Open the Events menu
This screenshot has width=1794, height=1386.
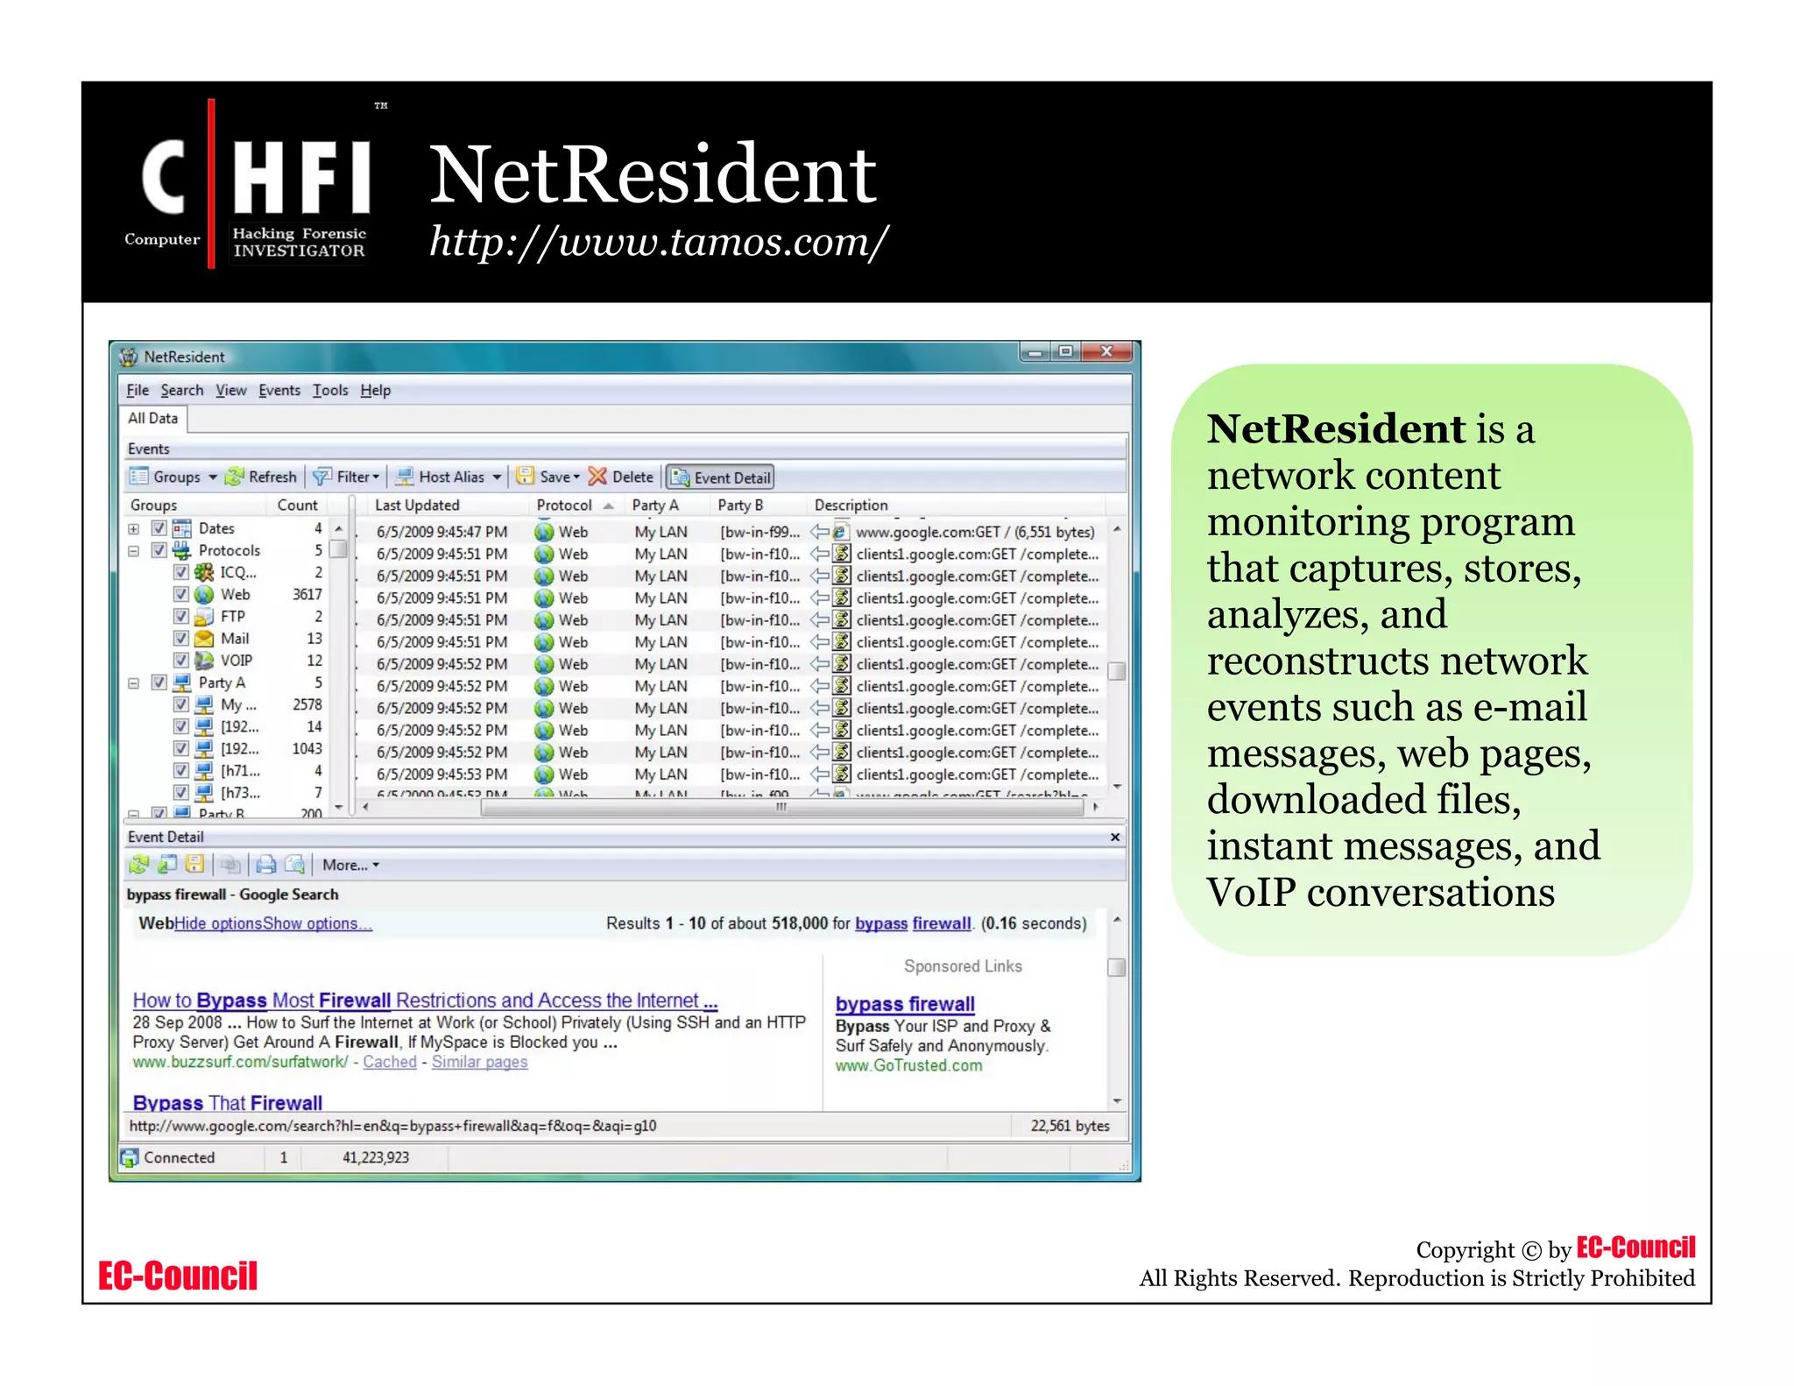pyautogui.click(x=279, y=391)
